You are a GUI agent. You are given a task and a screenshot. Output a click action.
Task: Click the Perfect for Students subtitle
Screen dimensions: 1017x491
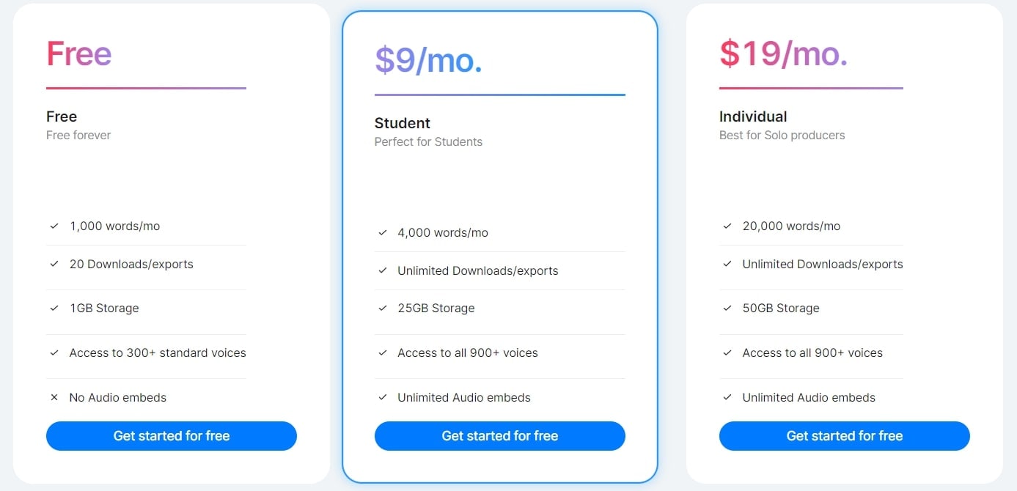pos(428,142)
